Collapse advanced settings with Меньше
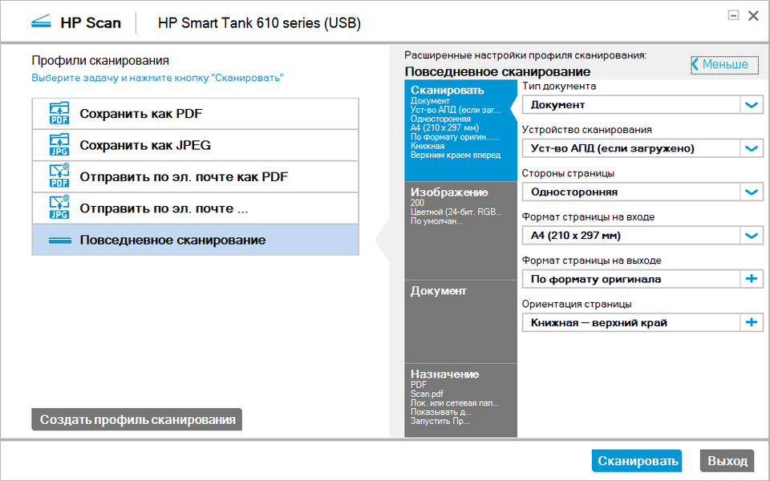 [724, 65]
